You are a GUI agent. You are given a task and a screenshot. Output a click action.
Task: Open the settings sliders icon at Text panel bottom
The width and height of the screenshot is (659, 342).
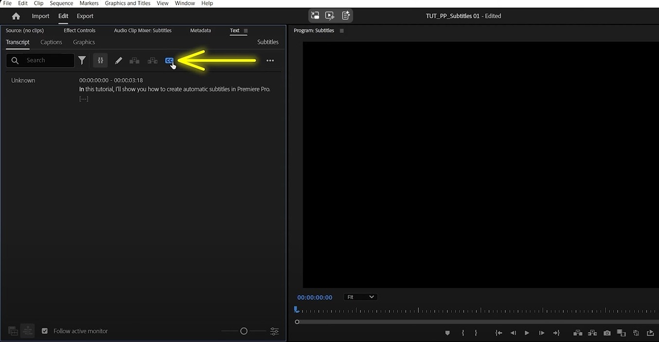274,331
